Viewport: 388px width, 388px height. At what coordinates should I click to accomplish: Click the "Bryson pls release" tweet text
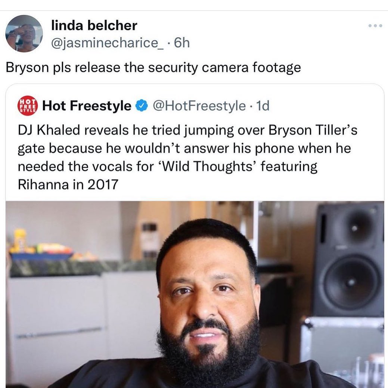(153, 67)
